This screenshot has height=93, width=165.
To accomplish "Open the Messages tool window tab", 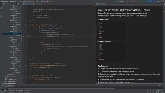I will tap(19, 90).
